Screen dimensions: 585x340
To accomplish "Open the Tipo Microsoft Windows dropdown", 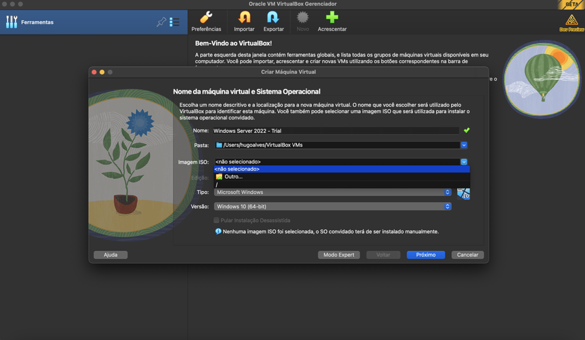I will click(x=333, y=192).
